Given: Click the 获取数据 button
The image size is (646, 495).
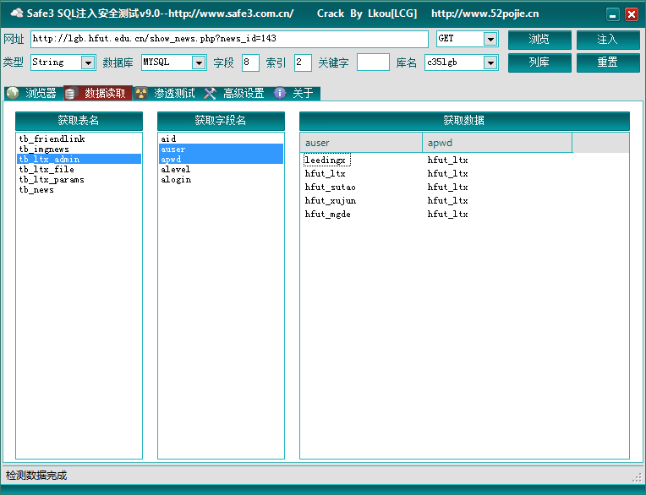Looking at the screenshot, I should 464,121.
